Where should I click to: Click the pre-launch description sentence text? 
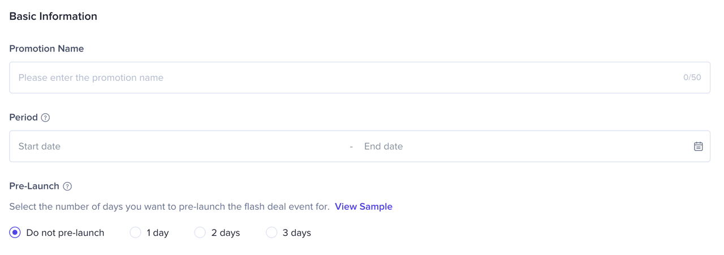[169, 206]
